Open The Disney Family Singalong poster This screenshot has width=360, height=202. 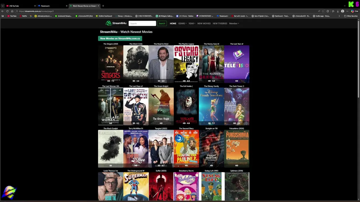(x=211, y=106)
